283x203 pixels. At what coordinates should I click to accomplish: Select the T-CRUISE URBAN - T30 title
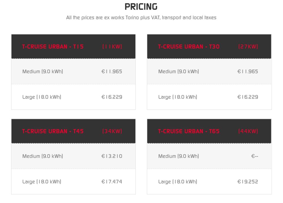[x=189, y=47]
